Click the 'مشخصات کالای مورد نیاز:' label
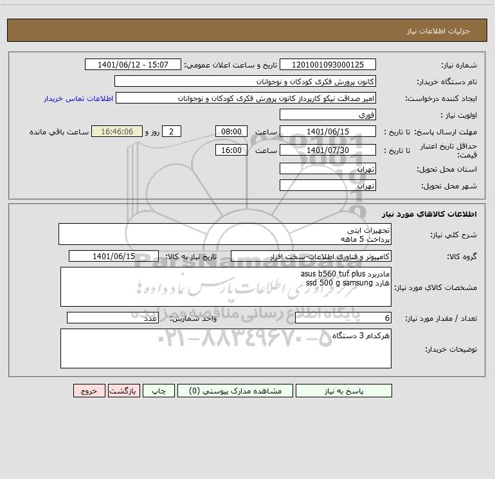This screenshot has width=495, height=479. tap(437, 287)
